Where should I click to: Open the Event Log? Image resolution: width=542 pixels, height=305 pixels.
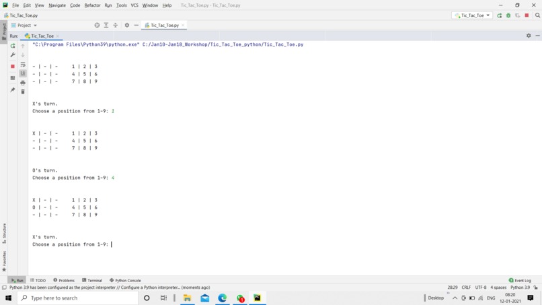[x=520, y=280]
